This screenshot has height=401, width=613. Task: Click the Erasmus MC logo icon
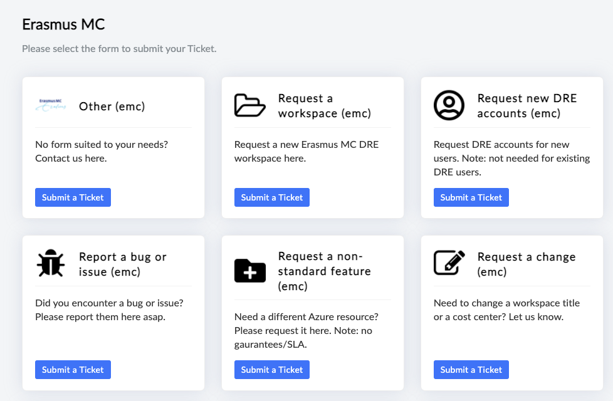click(51, 105)
